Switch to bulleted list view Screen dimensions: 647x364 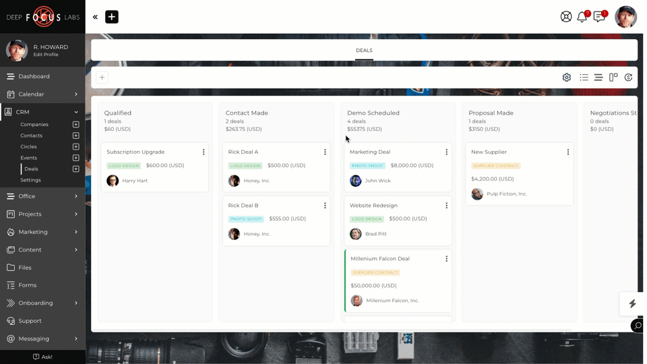(x=584, y=78)
